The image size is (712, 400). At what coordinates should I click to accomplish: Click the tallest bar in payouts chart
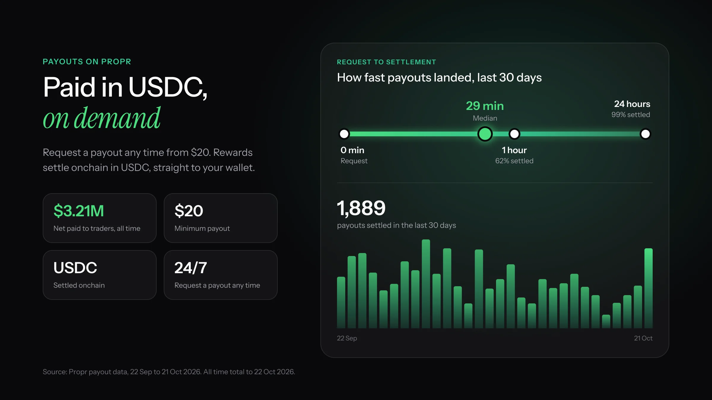pos(426,284)
